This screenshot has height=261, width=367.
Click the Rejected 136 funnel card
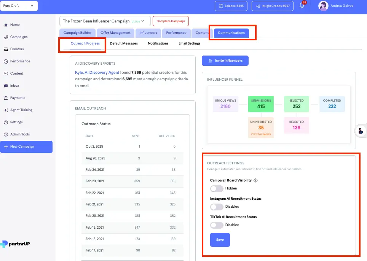[297, 125]
